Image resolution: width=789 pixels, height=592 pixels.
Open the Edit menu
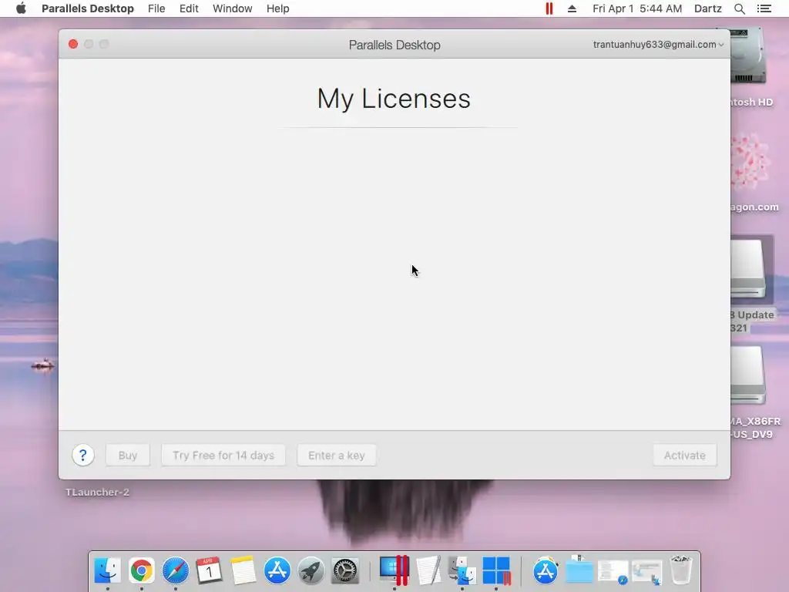[189, 8]
